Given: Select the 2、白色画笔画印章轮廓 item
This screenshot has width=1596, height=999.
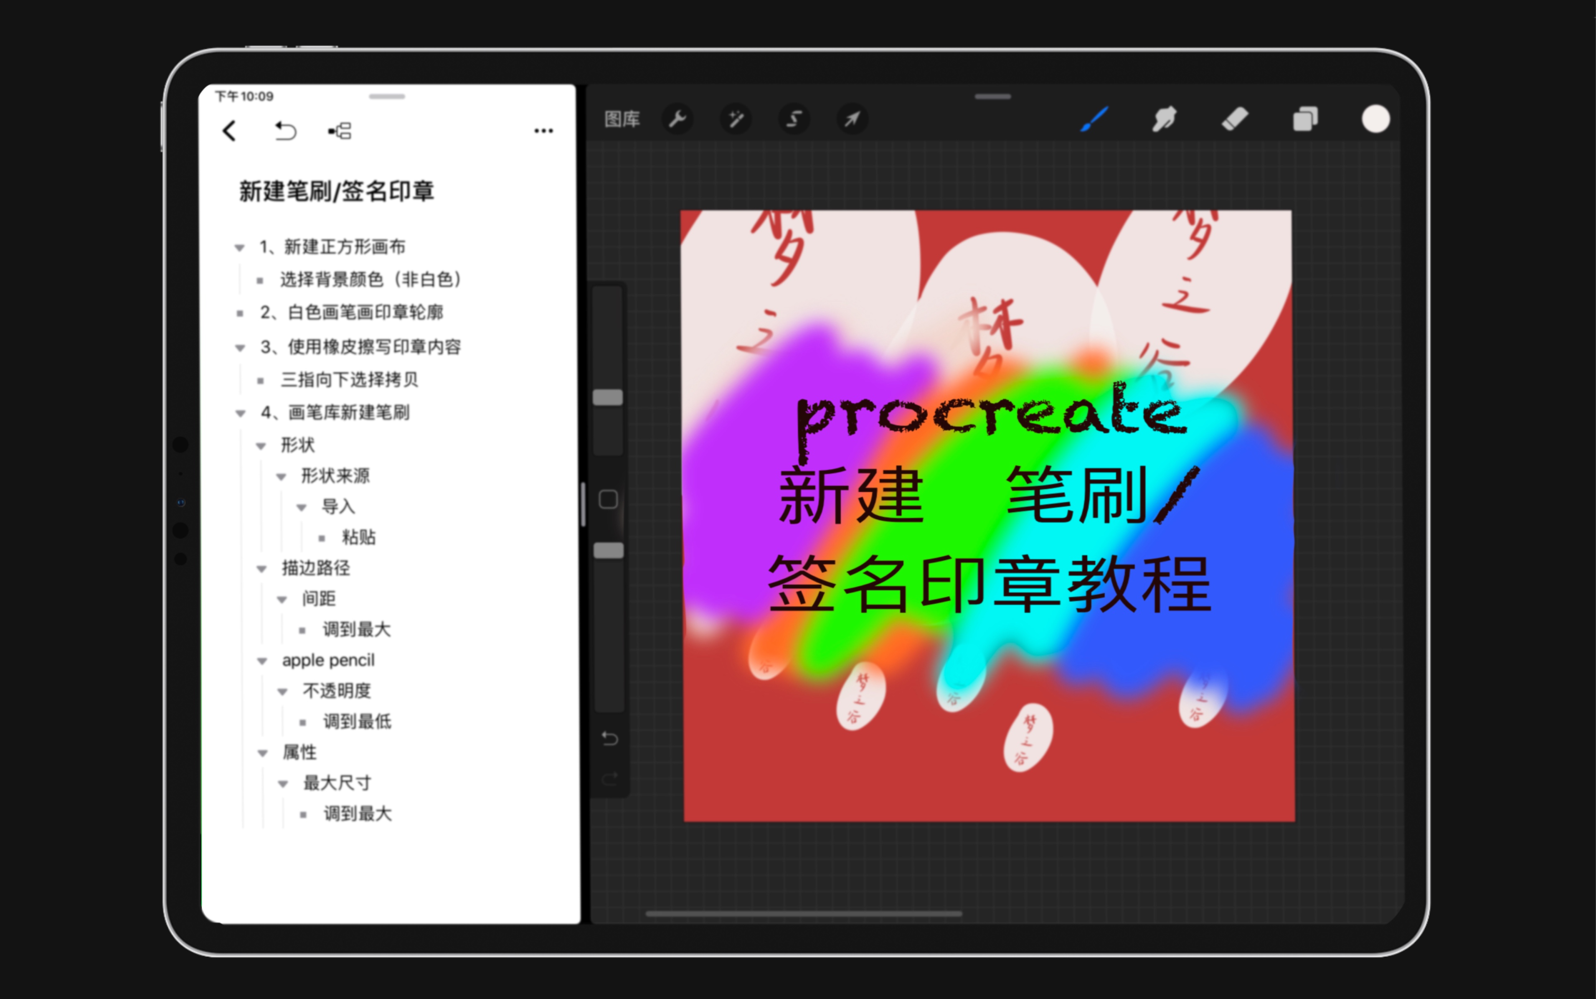Looking at the screenshot, I should [351, 312].
